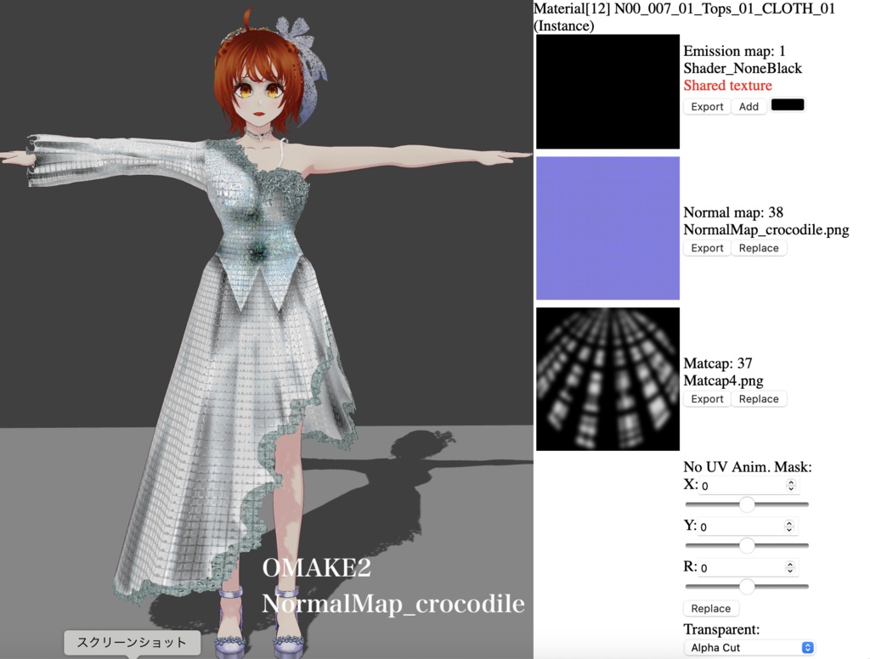
Task: Click Add next to Emission map
Action: (x=749, y=106)
